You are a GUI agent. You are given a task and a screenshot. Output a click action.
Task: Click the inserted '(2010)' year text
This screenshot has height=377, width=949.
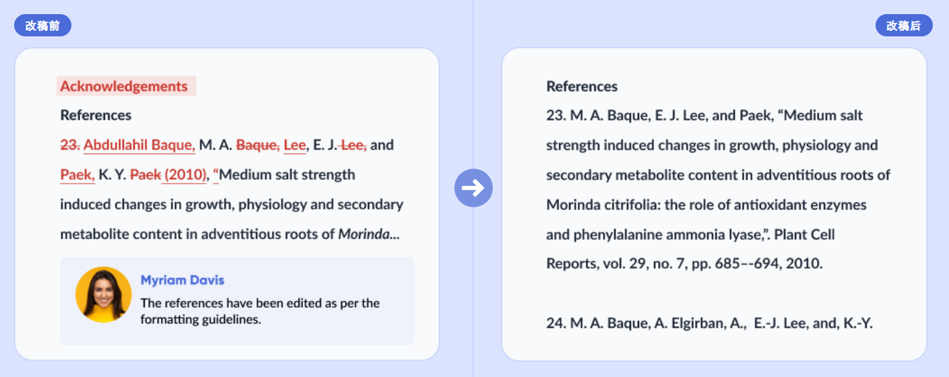coord(185,175)
